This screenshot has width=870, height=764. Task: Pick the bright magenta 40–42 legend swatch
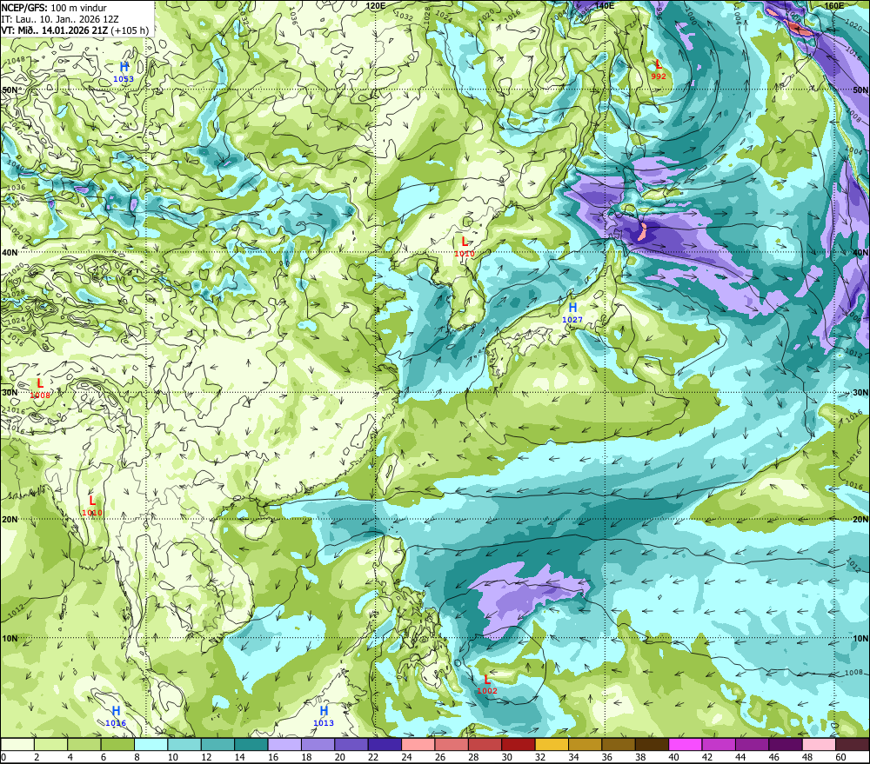point(686,744)
